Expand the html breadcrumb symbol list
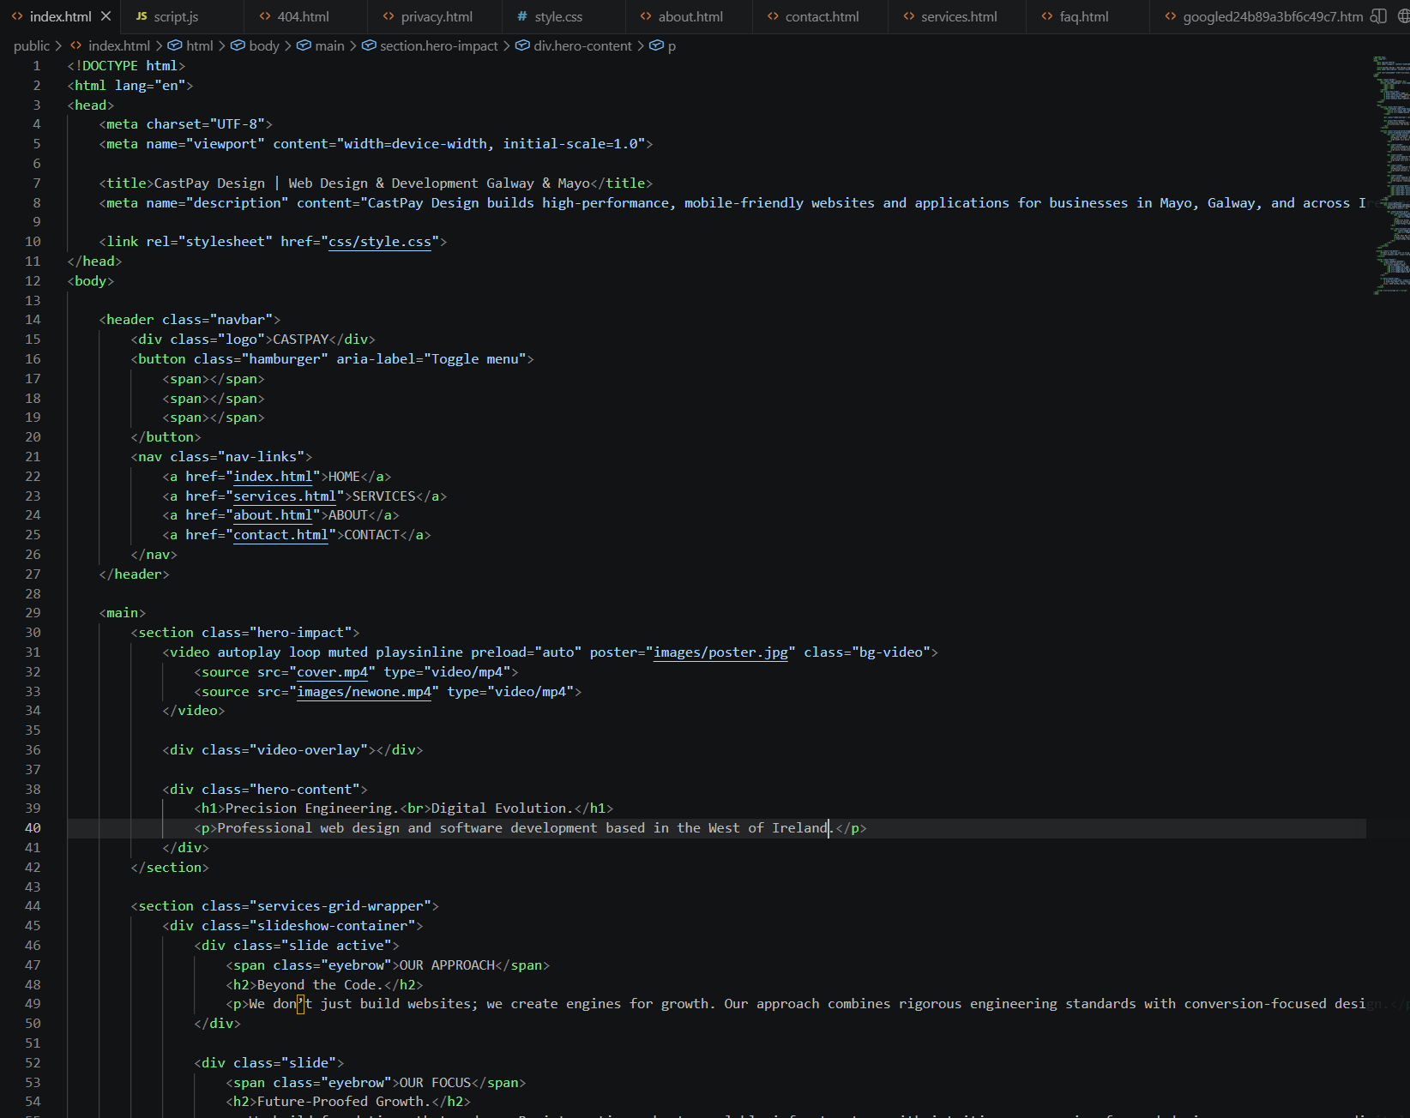This screenshot has height=1118, width=1410. tap(200, 45)
